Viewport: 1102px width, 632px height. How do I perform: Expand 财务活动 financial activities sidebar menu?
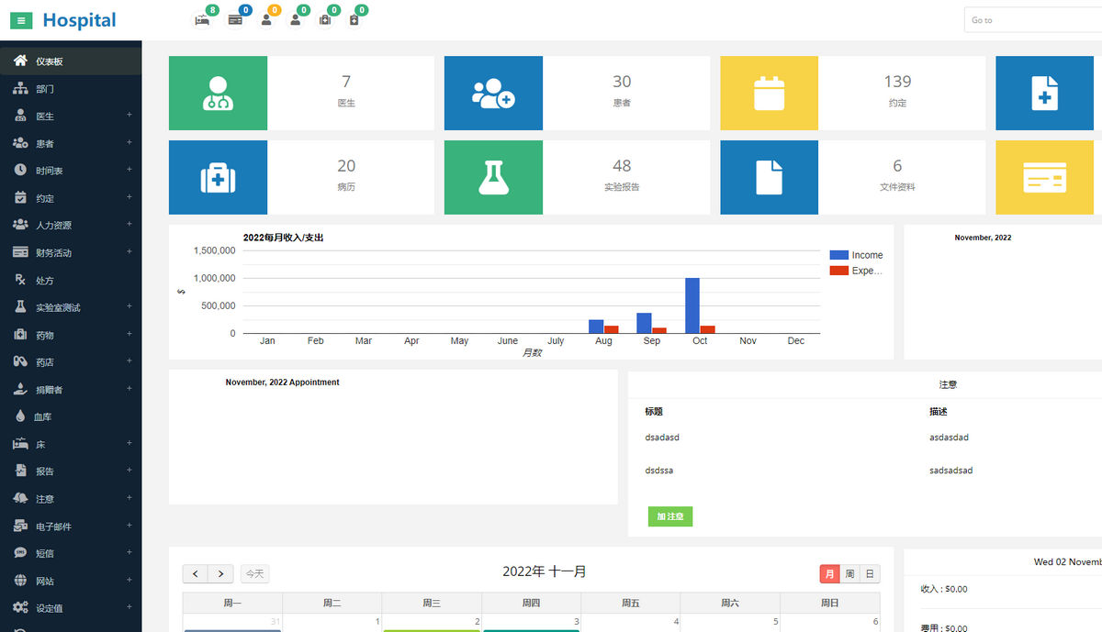pos(71,252)
